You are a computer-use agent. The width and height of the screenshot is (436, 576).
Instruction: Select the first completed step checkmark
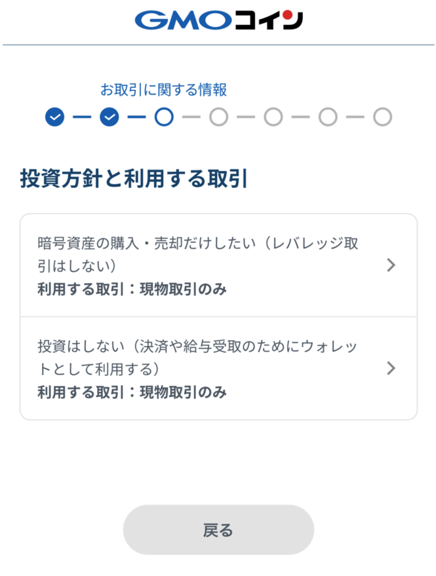click(x=55, y=117)
